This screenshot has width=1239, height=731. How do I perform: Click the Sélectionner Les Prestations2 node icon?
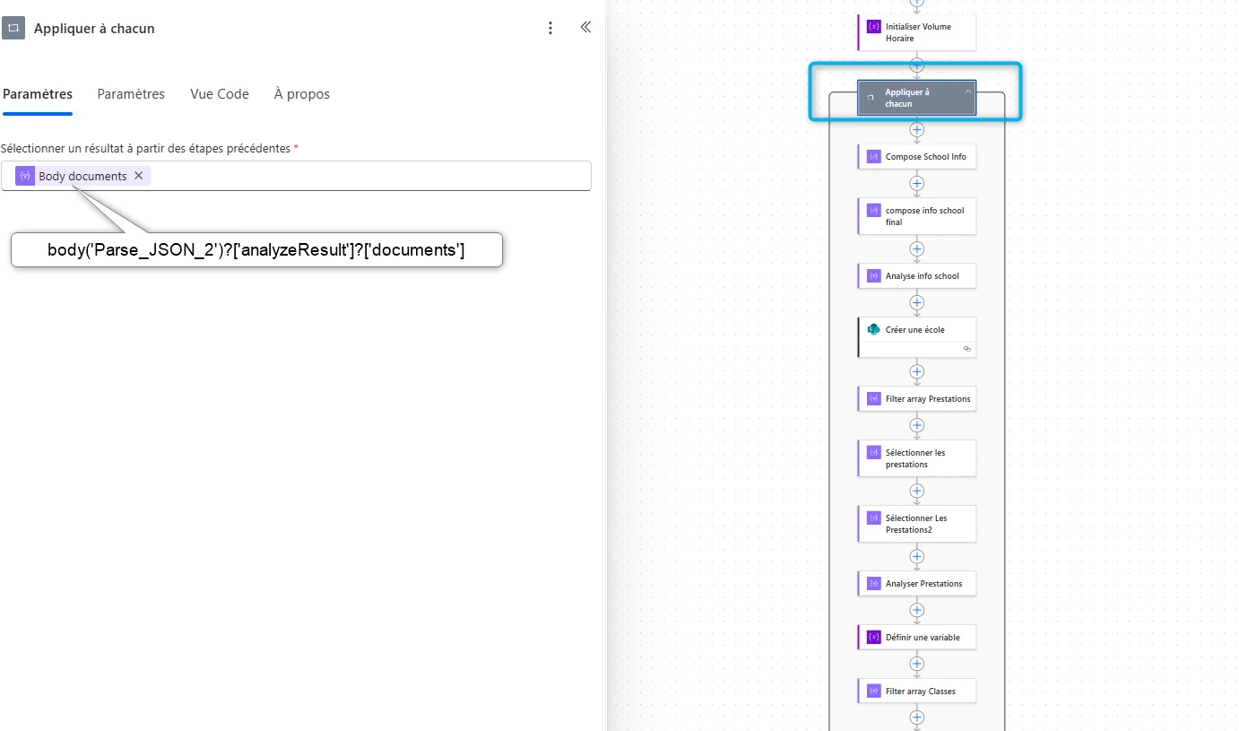pos(874,518)
